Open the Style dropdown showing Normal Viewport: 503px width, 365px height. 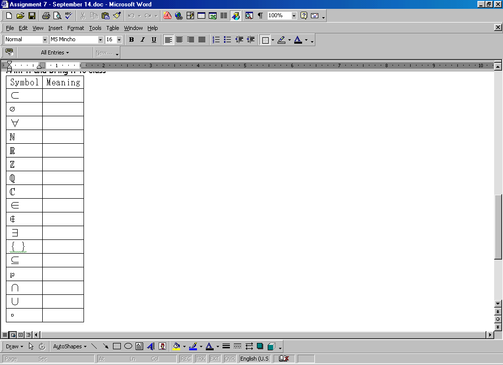[x=45, y=40]
